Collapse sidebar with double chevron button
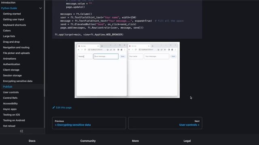259x145 pixels. pos(21,131)
